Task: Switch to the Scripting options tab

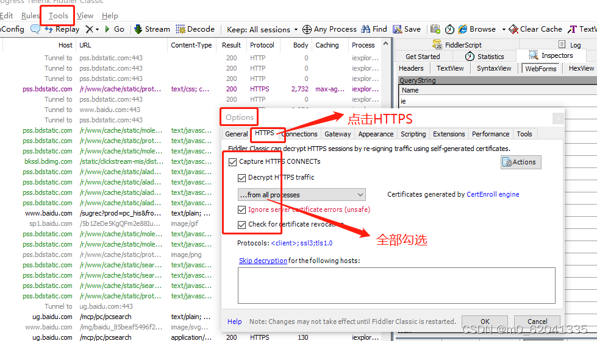Action: [x=413, y=134]
